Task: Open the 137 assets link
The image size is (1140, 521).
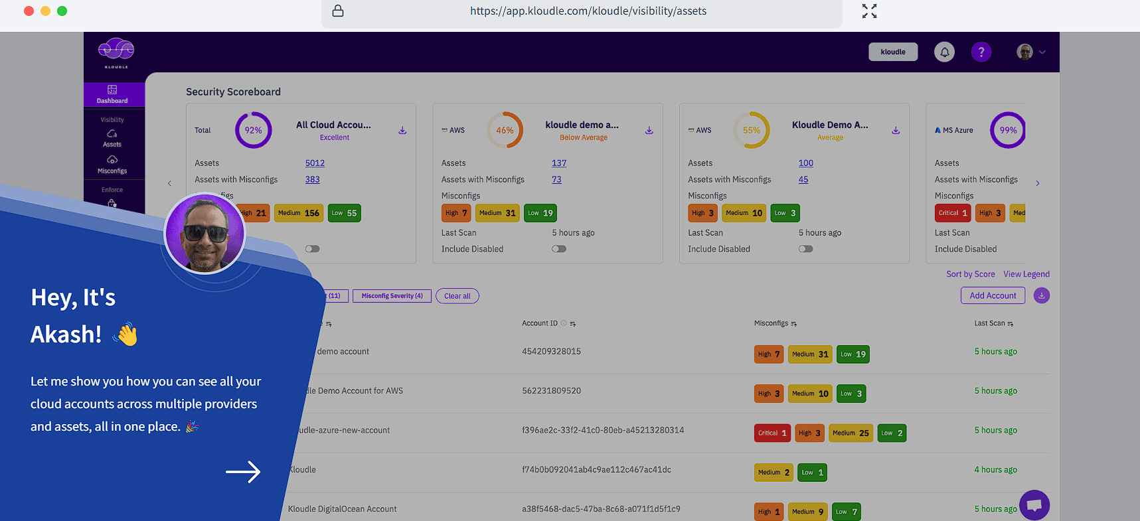Action: 559,163
